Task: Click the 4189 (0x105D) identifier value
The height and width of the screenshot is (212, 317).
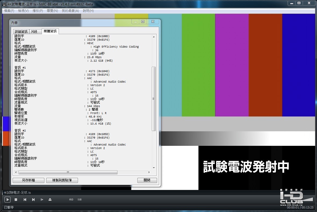Action: pyautogui.click(x=99, y=134)
